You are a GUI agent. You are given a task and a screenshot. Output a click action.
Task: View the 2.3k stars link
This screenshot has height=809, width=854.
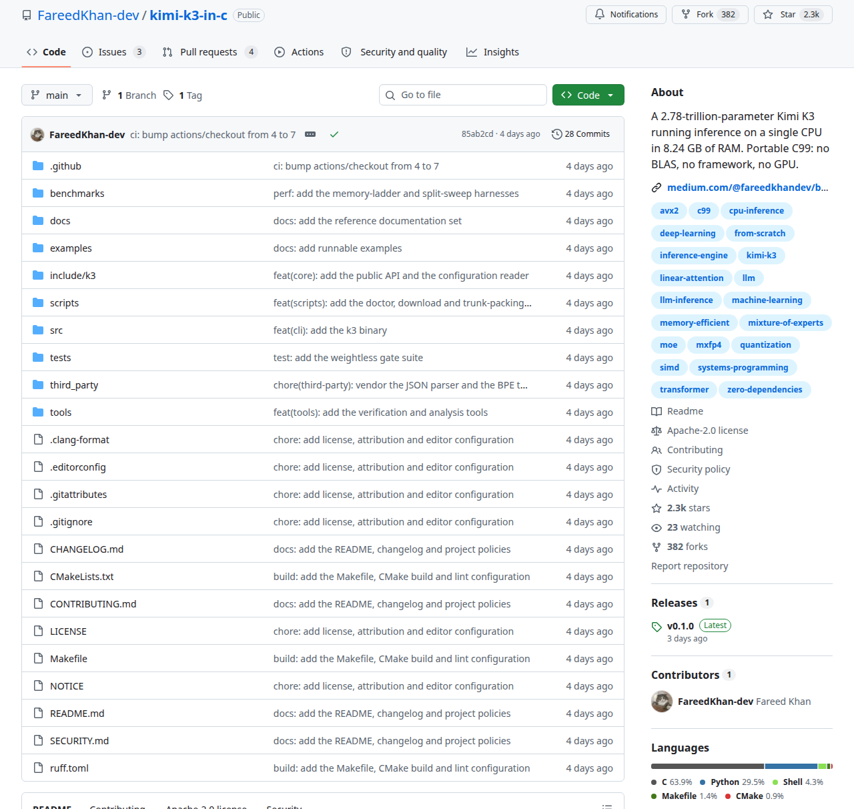tap(681, 508)
